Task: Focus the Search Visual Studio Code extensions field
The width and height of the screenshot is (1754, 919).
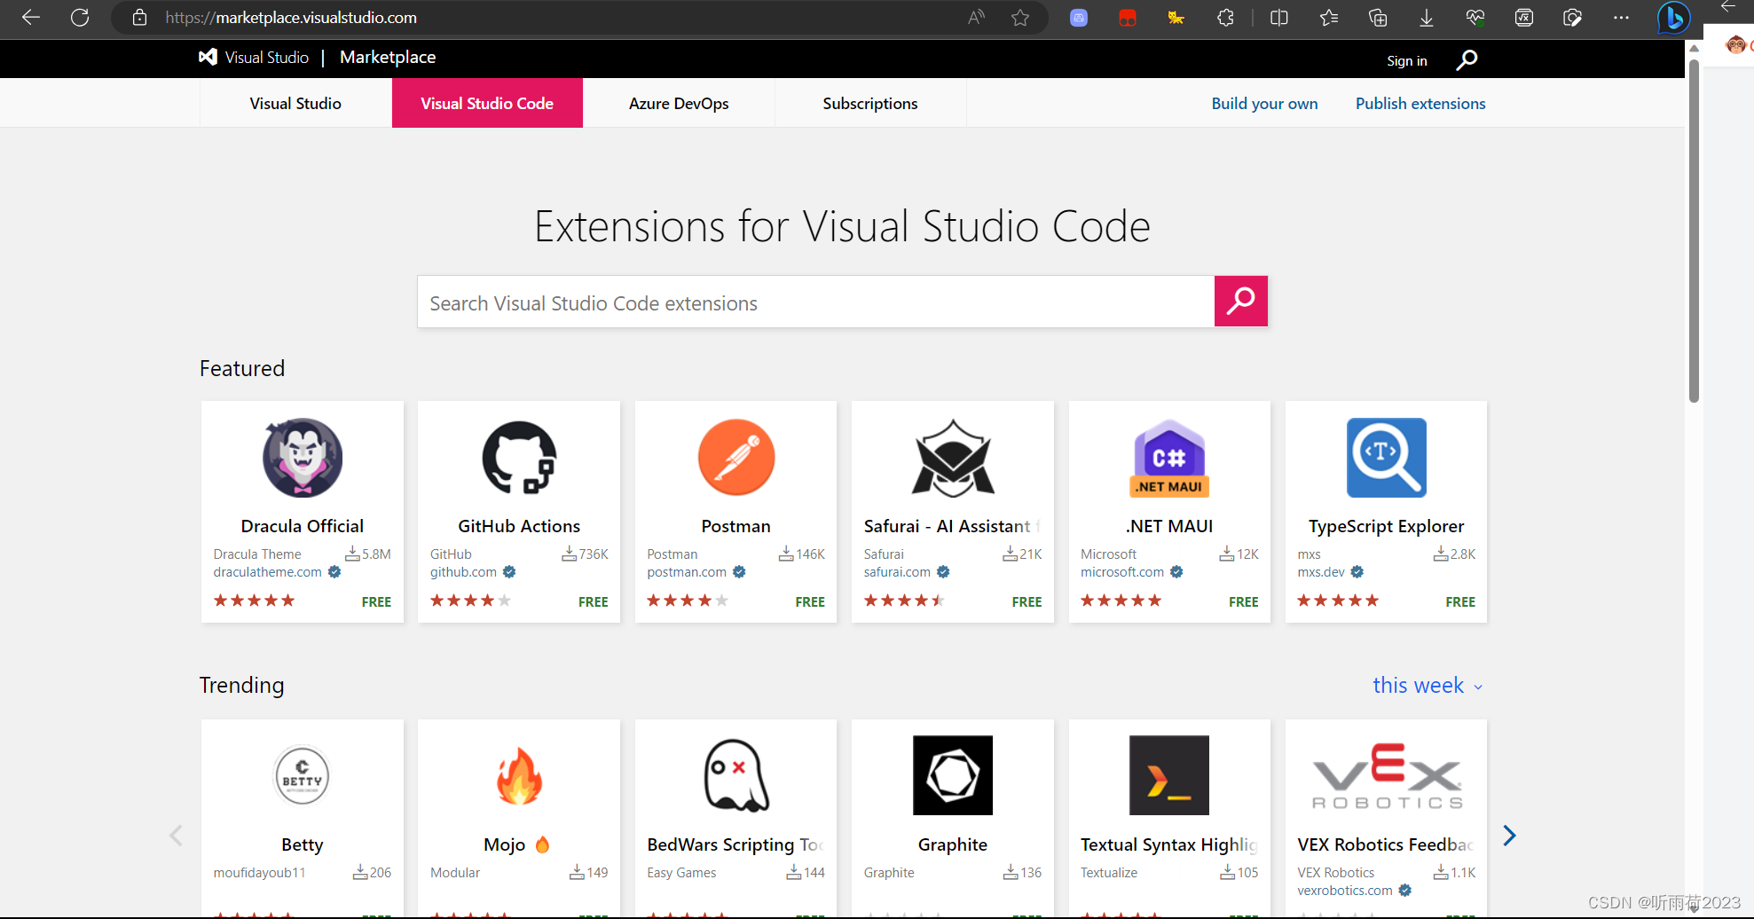Action: click(x=815, y=302)
